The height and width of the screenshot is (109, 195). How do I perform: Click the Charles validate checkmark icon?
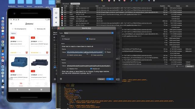[142, 1]
